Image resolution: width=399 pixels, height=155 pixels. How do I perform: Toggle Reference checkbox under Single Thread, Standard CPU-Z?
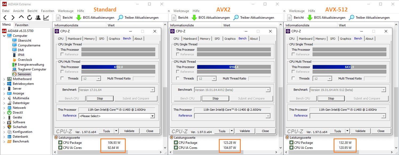click(x=62, y=54)
